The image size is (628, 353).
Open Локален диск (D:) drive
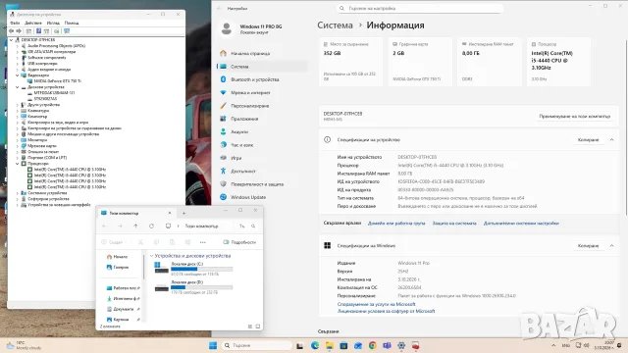coord(193,287)
